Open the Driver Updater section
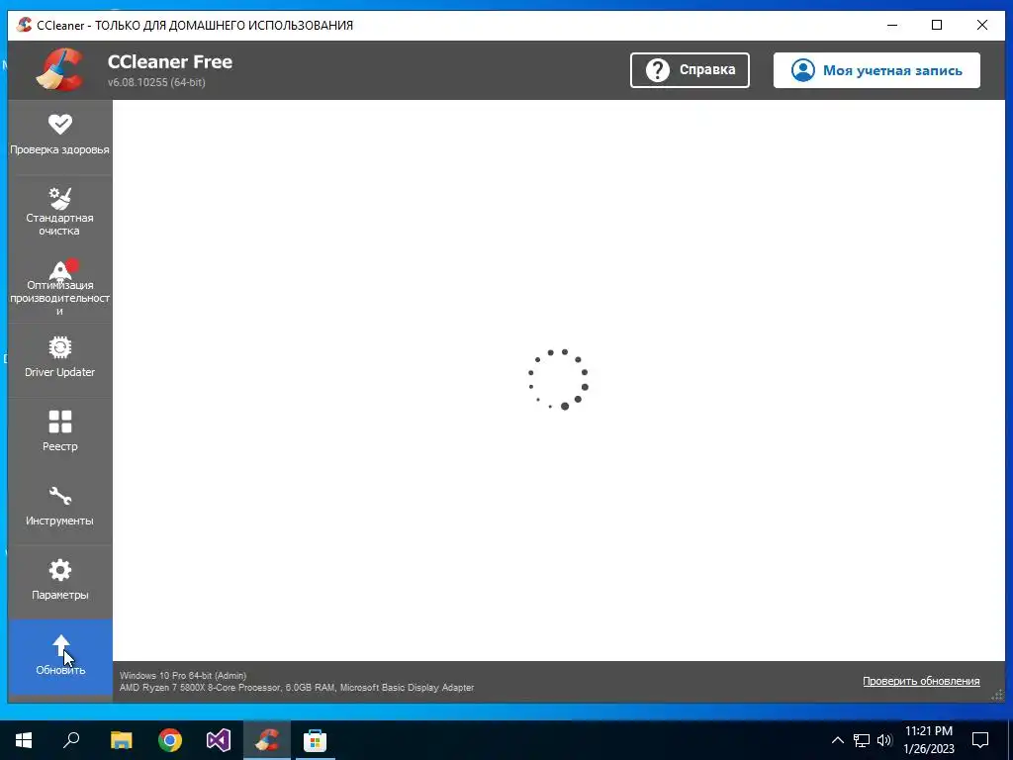 pyautogui.click(x=60, y=360)
